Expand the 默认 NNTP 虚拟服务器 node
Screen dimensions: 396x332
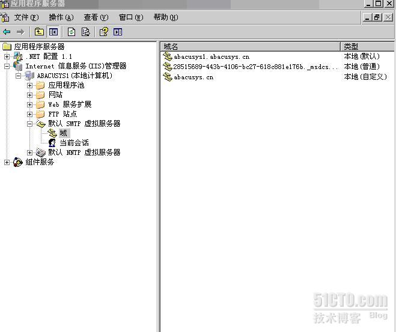coord(29,152)
